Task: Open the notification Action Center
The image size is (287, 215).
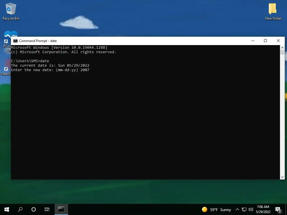Action: pos(278,209)
